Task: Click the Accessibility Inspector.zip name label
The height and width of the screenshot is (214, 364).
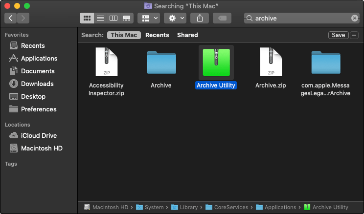Action: 106,89
